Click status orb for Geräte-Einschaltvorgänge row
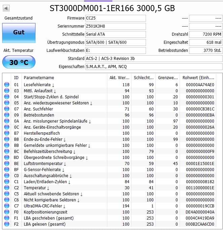This screenshot has width=223, height=230. 7,127
